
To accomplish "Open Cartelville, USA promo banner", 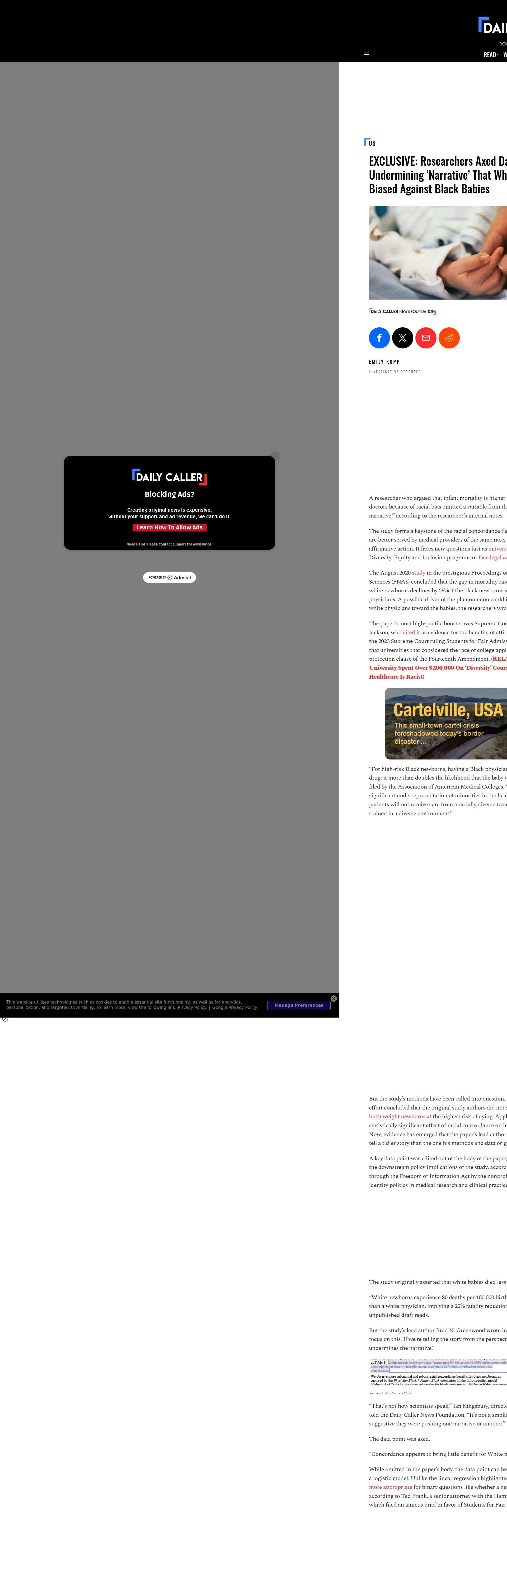I will (445, 724).
